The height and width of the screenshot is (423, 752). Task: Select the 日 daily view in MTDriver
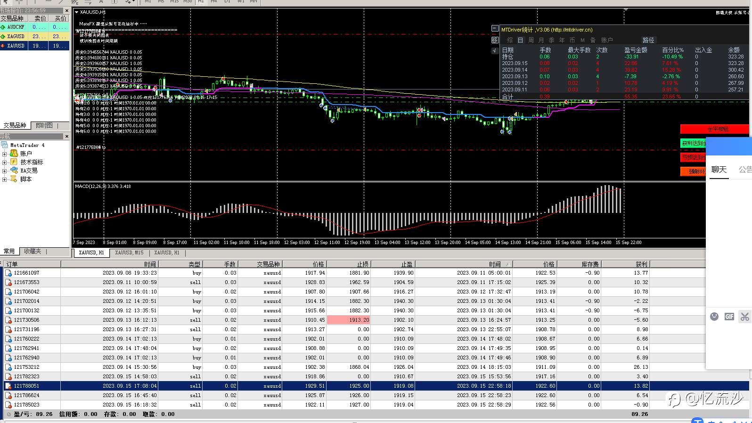tap(520, 41)
